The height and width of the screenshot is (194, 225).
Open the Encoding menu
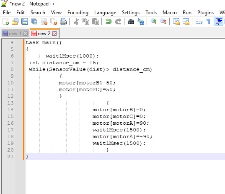coord(78,13)
